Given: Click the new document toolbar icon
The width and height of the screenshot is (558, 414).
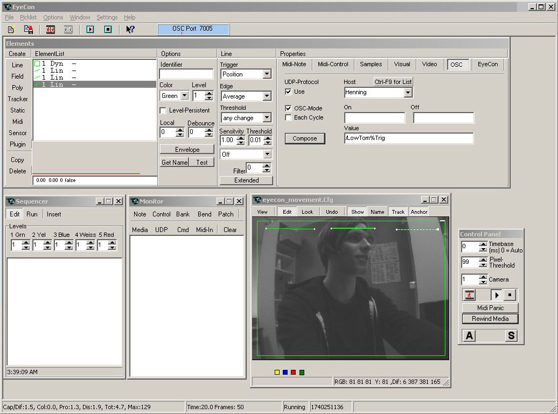Looking at the screenshot, I should click(11, 29).
